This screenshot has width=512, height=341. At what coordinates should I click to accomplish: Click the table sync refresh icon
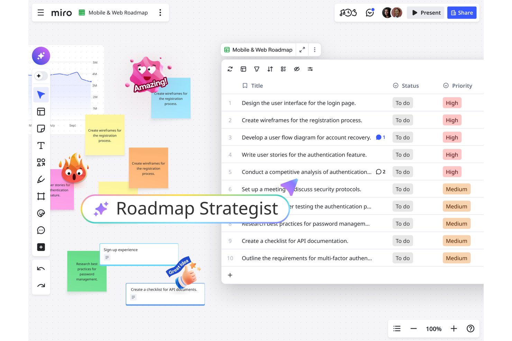[230, 69]
